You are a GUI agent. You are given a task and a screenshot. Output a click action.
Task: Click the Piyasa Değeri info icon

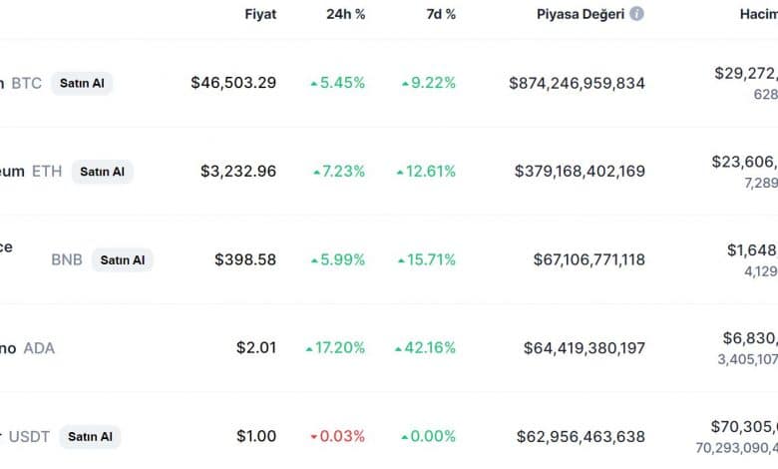[x=636, y=14]
